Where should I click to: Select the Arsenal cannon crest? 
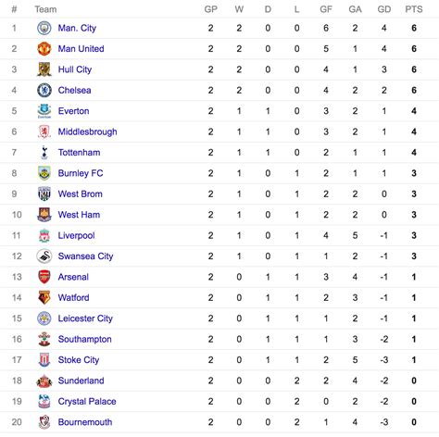[x=44, y=277]
